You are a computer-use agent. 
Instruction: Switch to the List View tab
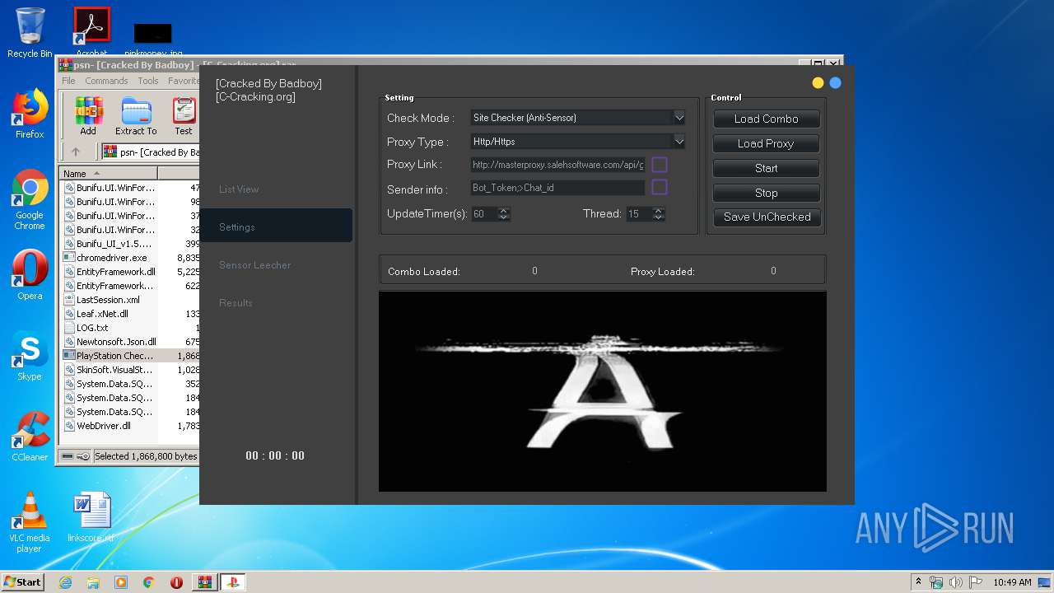tap(239, 189)
